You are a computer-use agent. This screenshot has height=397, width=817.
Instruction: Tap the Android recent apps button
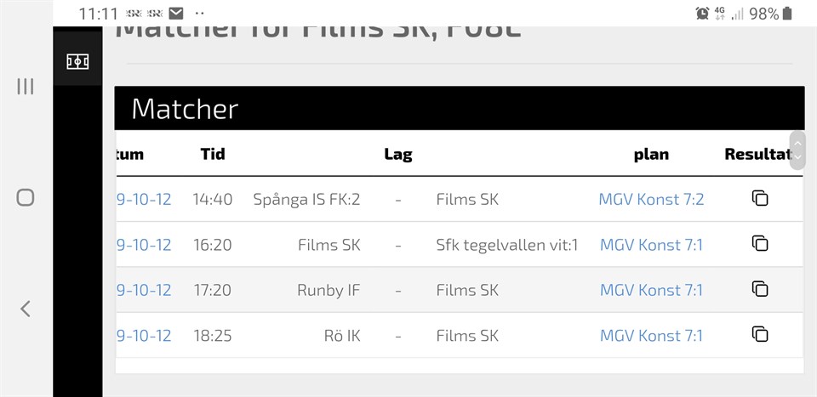26,86
